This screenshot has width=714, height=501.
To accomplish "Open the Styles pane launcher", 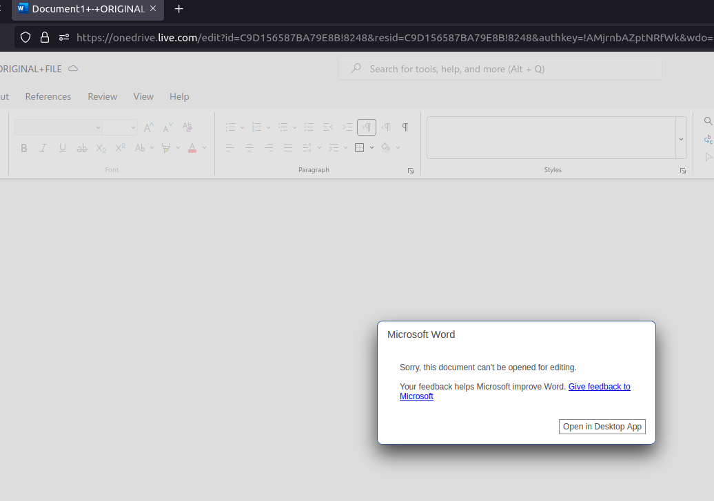I will [683, 171].
